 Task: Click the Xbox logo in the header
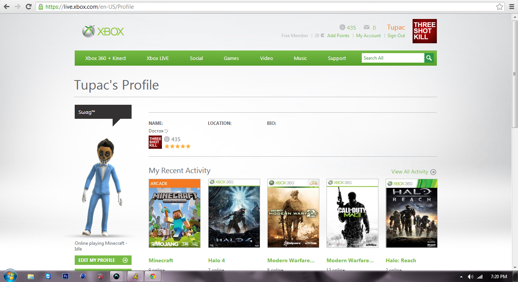coord(103,32)
